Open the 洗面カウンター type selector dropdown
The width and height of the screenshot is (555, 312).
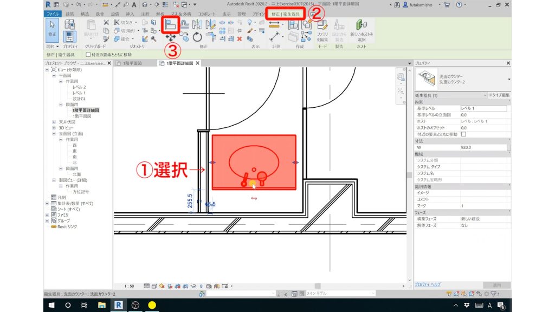click(x=508, y=79)
